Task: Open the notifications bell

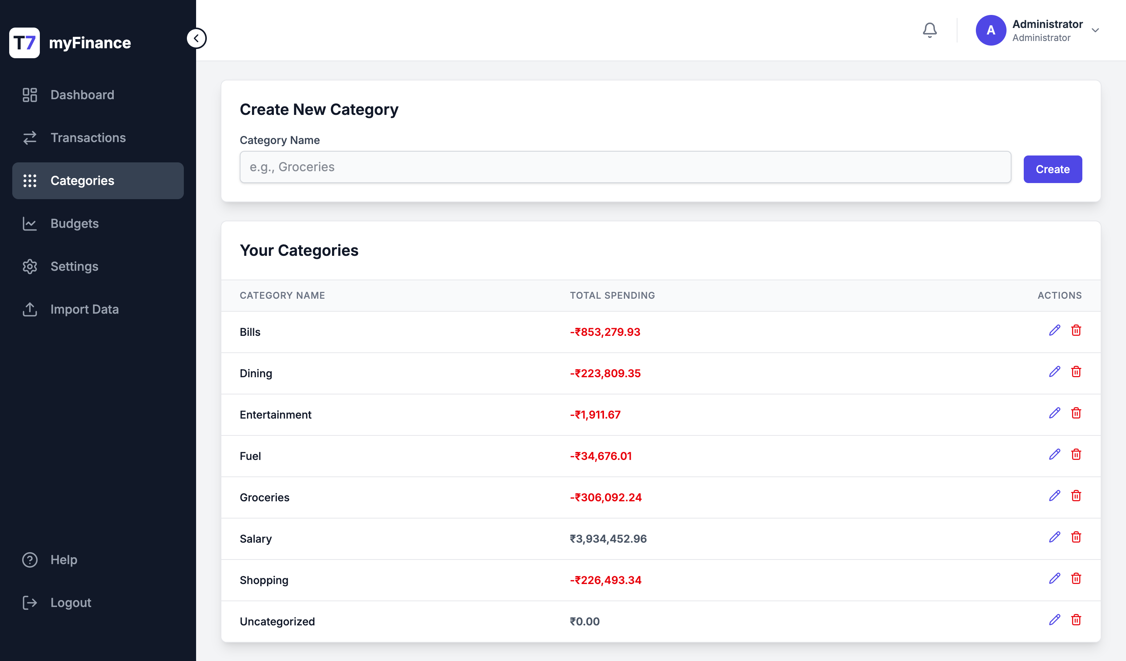Action: 930,30
